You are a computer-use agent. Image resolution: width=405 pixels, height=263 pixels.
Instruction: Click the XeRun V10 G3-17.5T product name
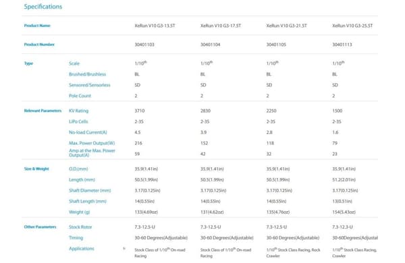click(x=221, y=26)
